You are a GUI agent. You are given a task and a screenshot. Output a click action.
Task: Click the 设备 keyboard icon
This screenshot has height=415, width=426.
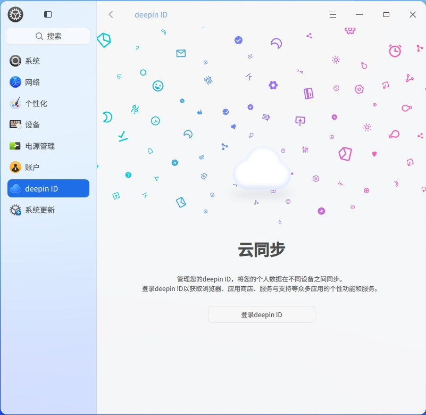[x=15, y=124]
